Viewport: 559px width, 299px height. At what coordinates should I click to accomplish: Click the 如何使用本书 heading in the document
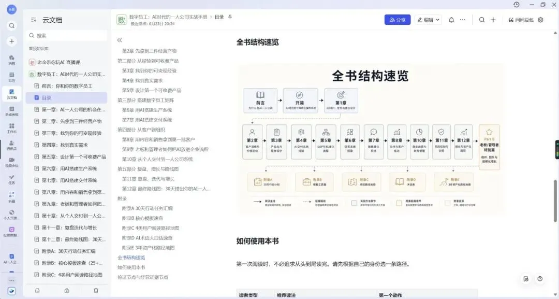point(257,241)
